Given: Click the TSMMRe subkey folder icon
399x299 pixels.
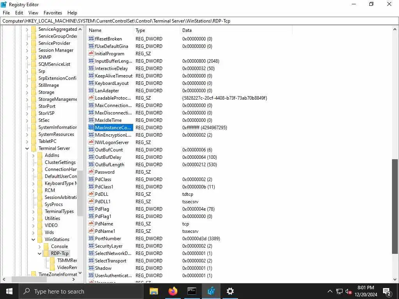Looking at the screenshot, I should (x=53, y=260).
